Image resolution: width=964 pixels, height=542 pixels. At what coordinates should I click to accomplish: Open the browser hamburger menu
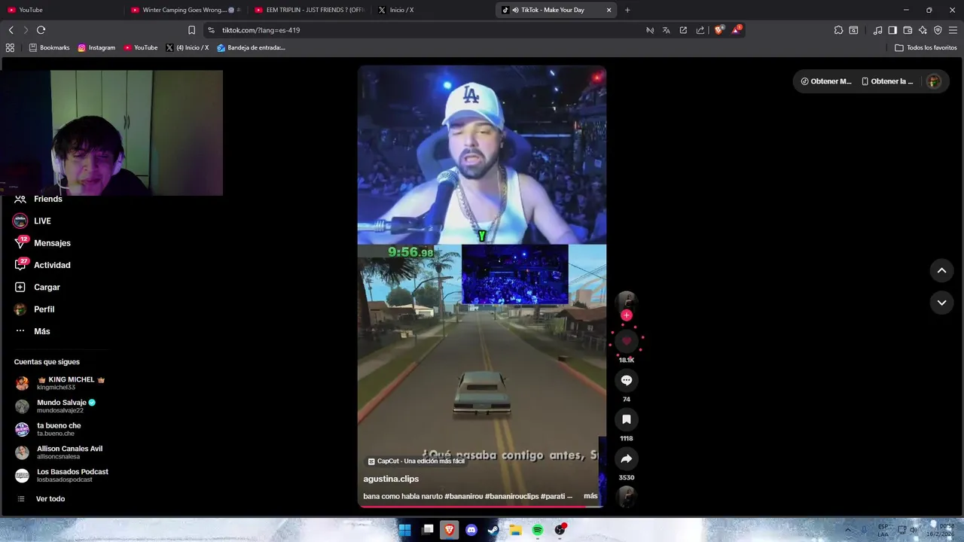tap(953, 30)
